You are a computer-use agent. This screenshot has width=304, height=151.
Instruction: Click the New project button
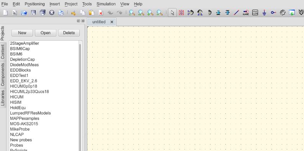(22, 33)
